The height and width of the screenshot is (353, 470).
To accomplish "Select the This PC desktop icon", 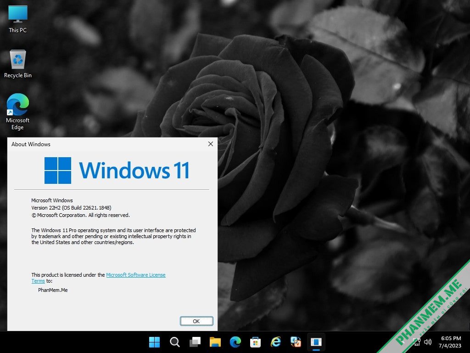I will click(x=18, y=19).
